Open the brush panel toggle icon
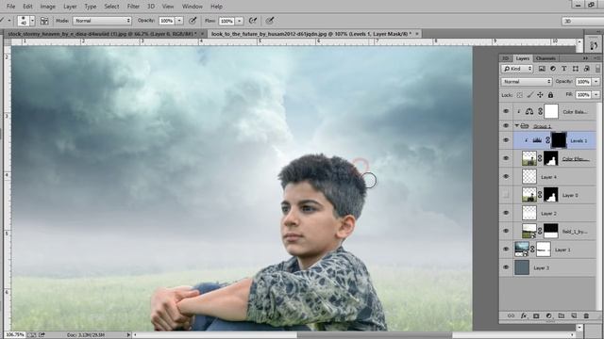This screenshot has height=339, width=604. coord(44,21)
